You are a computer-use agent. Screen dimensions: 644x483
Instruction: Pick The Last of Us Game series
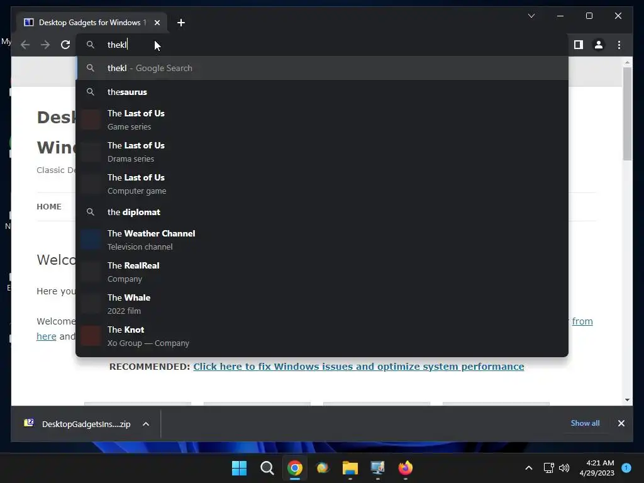click(x=322, y=119)
